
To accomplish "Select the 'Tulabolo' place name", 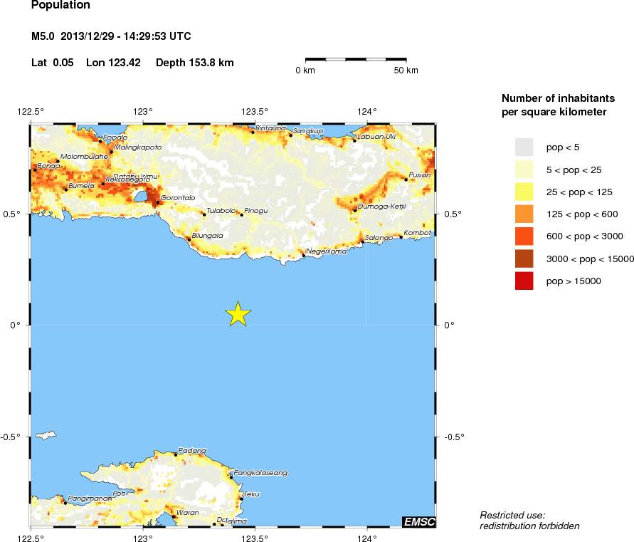I will coord(221,211).
